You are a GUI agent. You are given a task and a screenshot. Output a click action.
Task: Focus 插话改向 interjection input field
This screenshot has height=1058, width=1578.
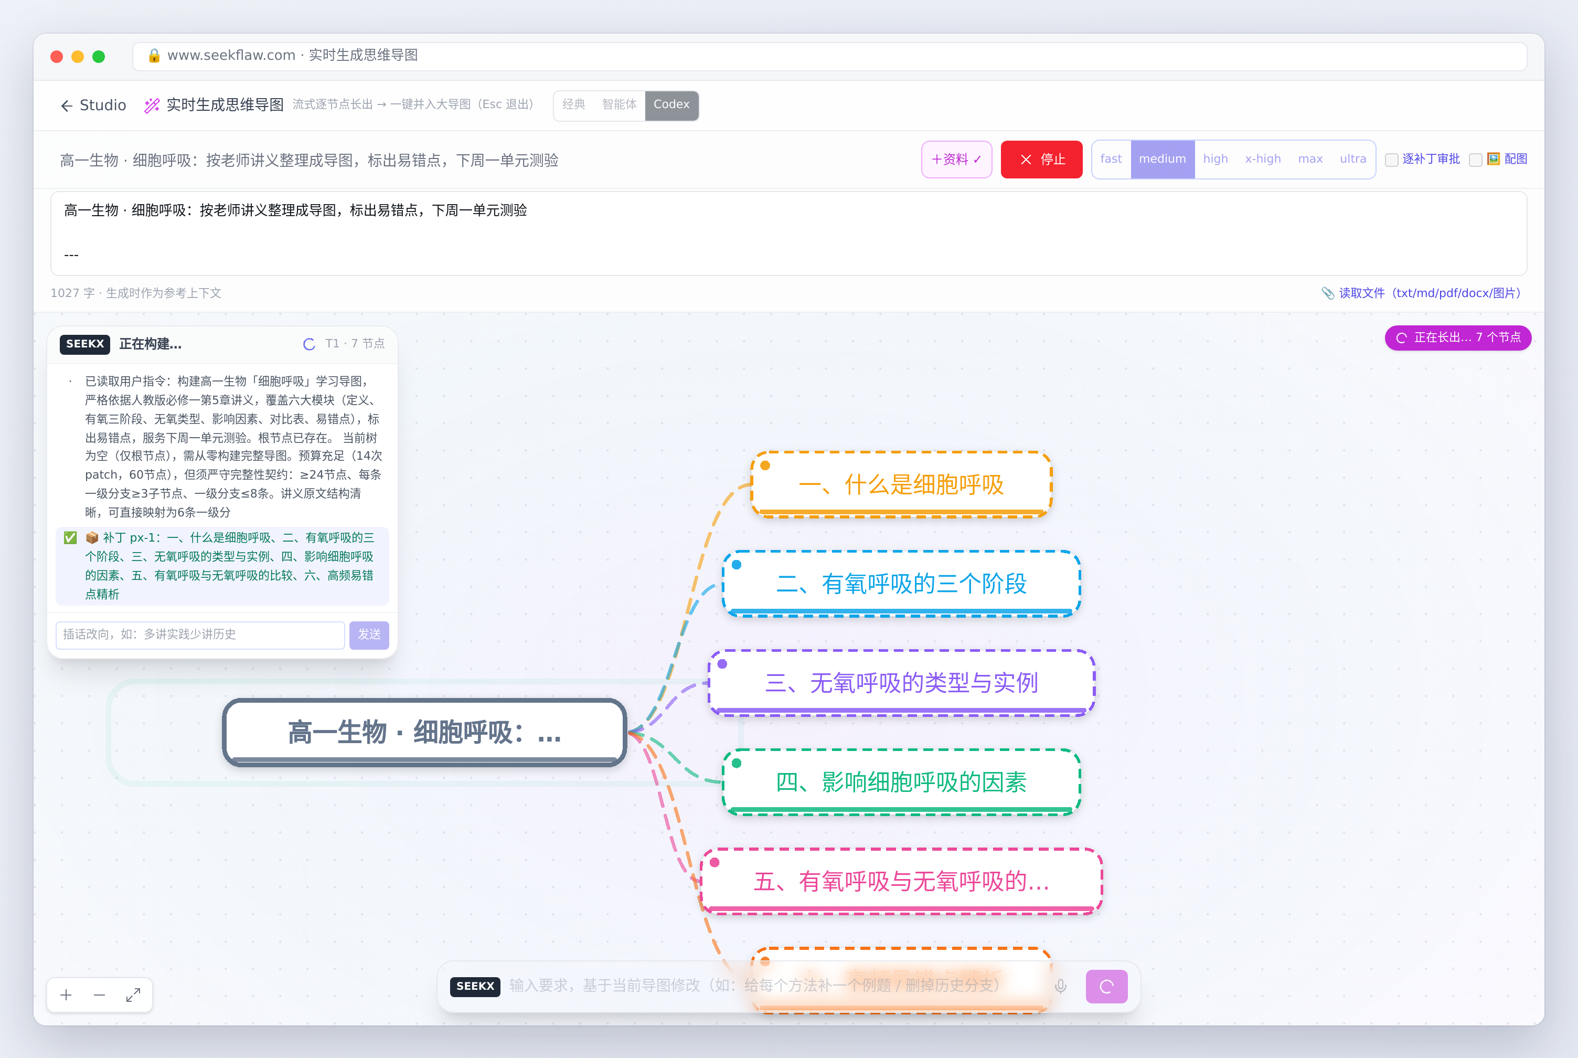coord(200,635)
